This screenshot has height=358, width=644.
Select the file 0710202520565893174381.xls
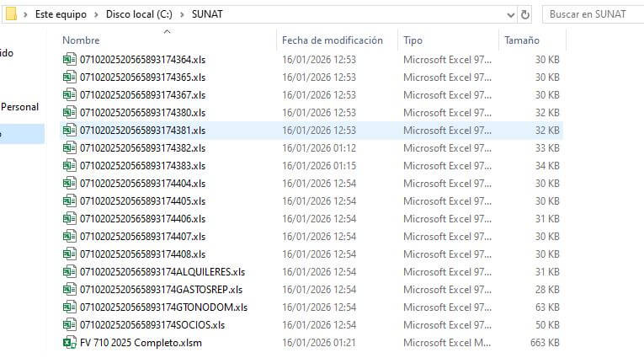coord(142,131)
